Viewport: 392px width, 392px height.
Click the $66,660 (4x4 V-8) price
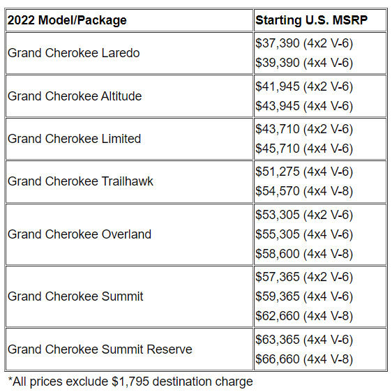tap(304, 359)
